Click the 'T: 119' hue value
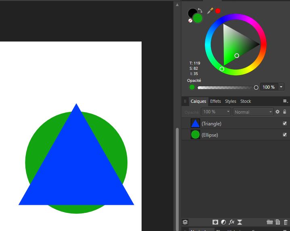 195,63
